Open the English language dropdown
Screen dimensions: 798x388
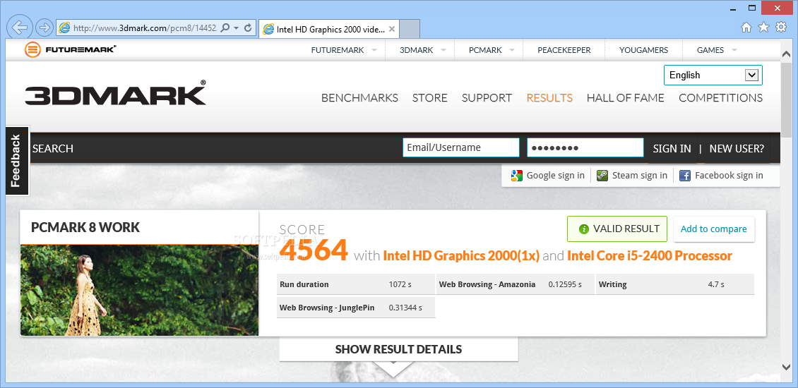pyautogui.click(x=713, y=75)
